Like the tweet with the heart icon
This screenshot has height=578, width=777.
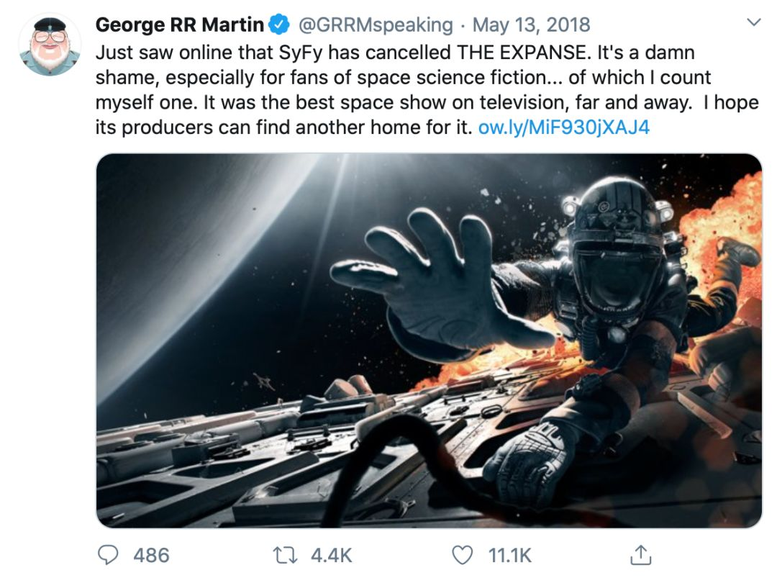coord(464,555)
